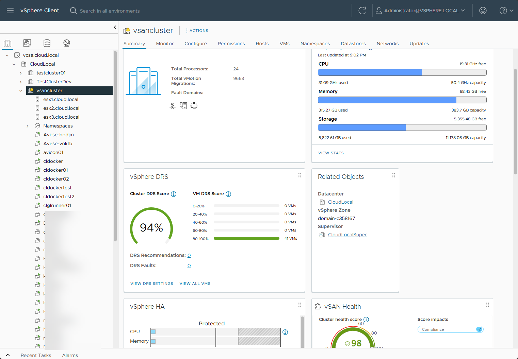This screenshot has width=518, height=359.
Task: Collapse the left navigation sidebar
Action: tap(115, 27)
